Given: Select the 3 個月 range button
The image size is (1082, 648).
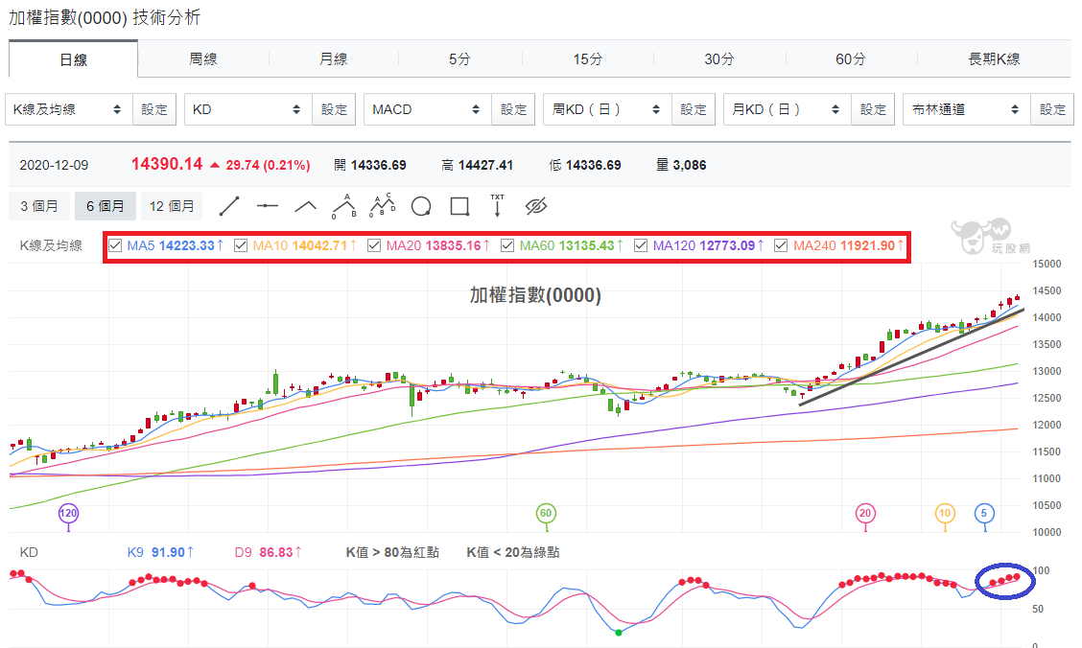Looking at the screenshot, I should (39, 206).
